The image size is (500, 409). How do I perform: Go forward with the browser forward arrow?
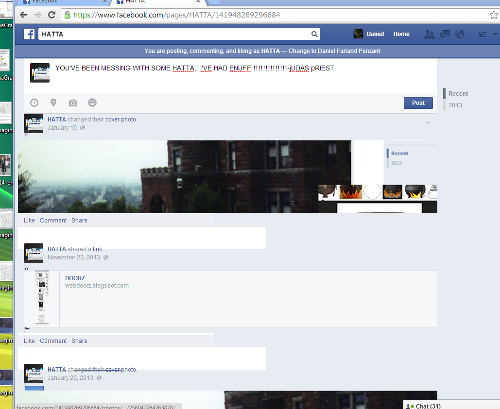tap(37, 15)
